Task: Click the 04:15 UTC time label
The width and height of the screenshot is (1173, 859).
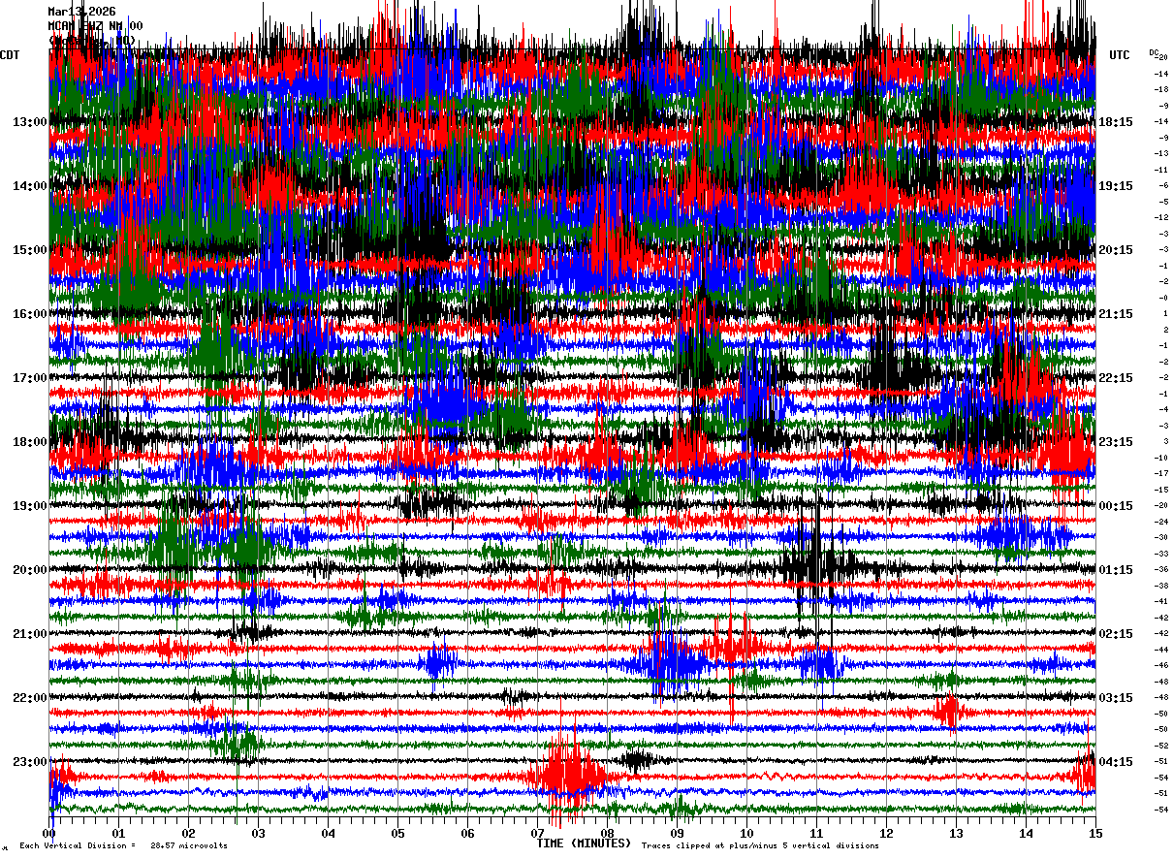Action: click(x=1116, y=762)
